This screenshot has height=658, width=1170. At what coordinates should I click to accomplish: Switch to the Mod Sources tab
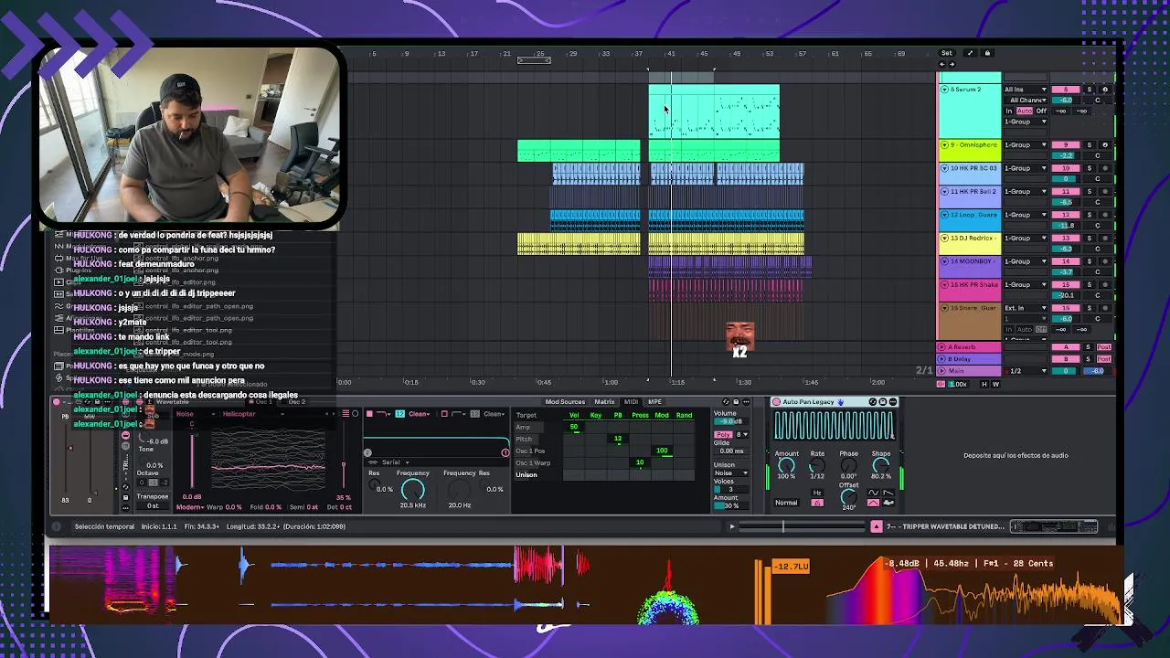coord(565,401)
